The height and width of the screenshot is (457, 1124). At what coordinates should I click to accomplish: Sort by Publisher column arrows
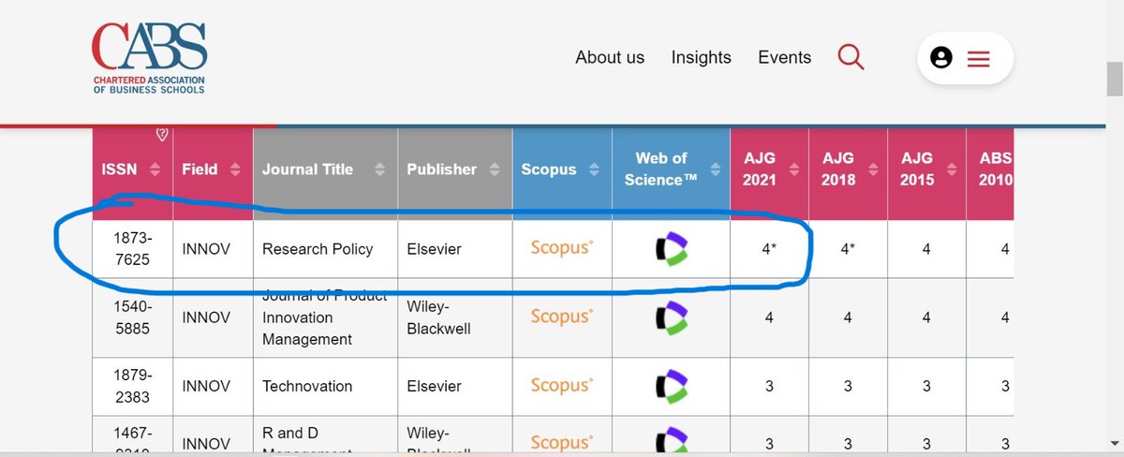pyautogui.click(x=494, y=170)
